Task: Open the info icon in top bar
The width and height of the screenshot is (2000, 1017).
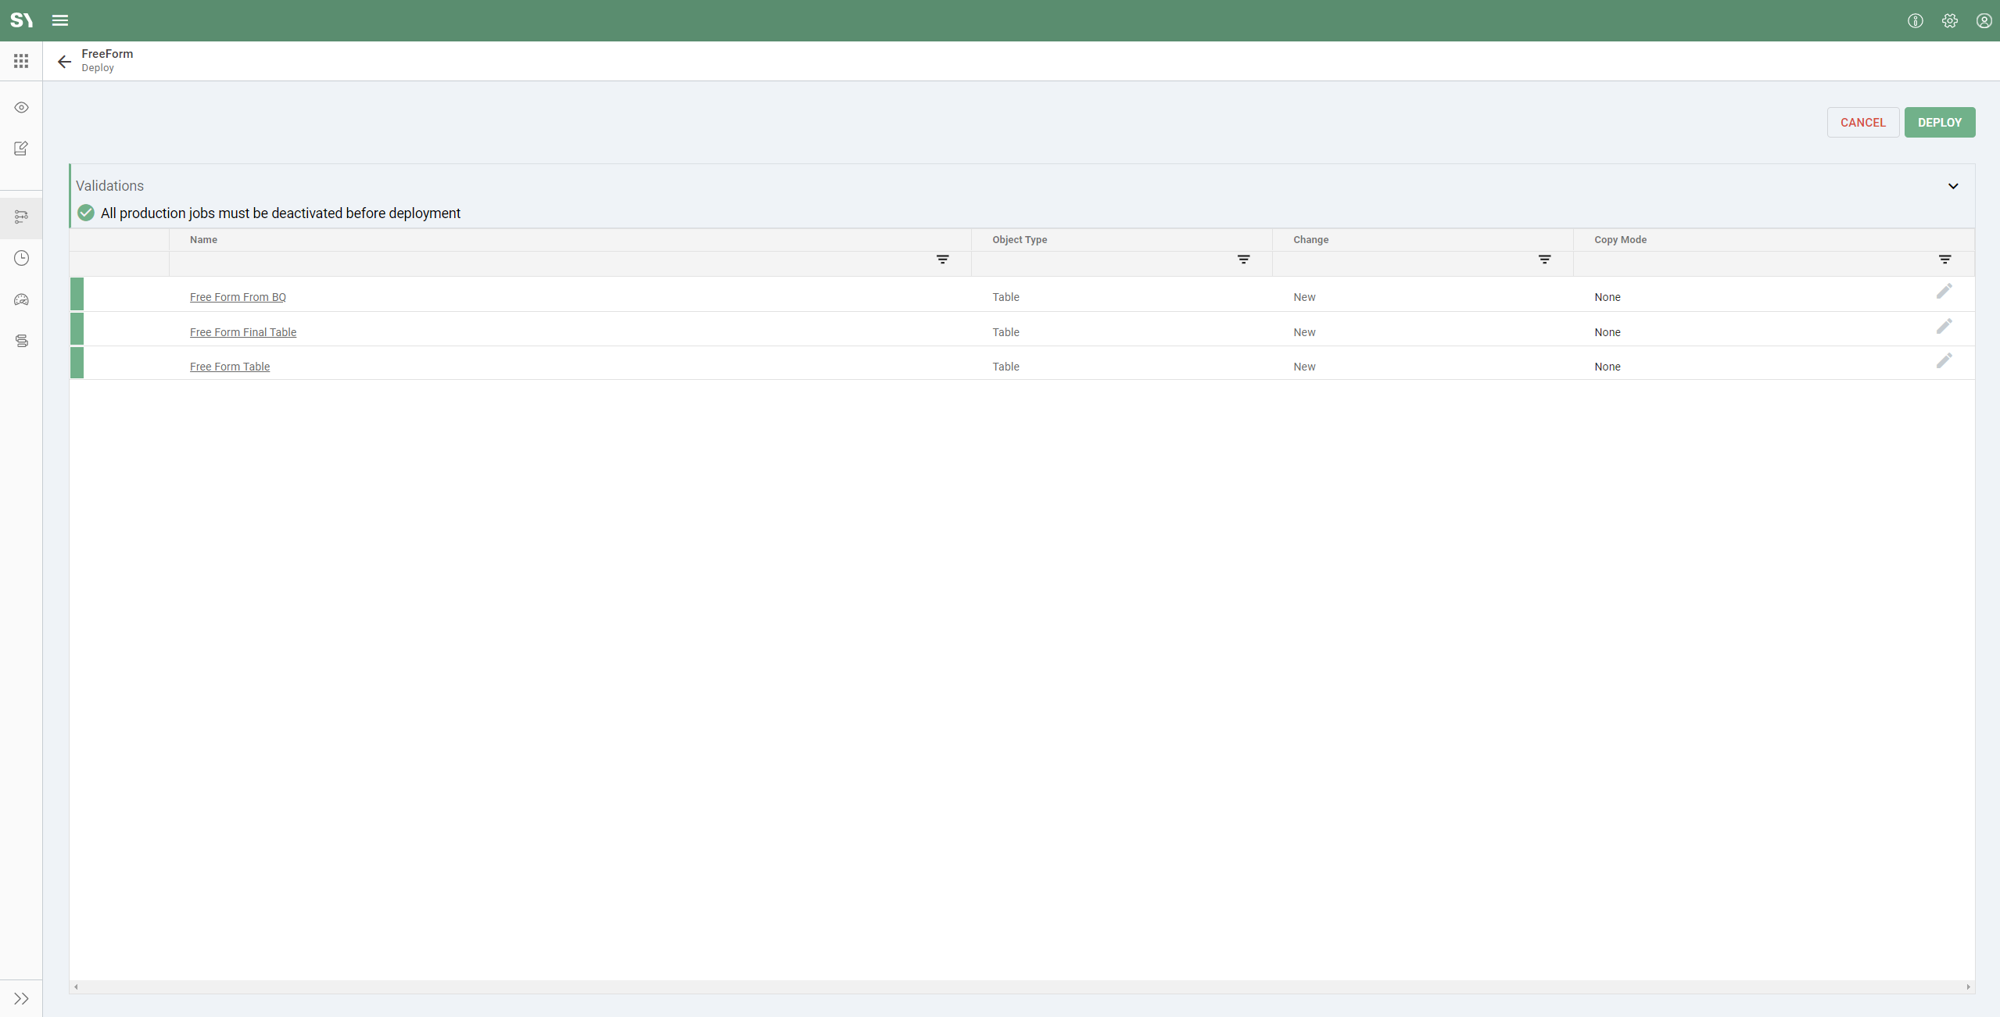Action: point(1915,20)
